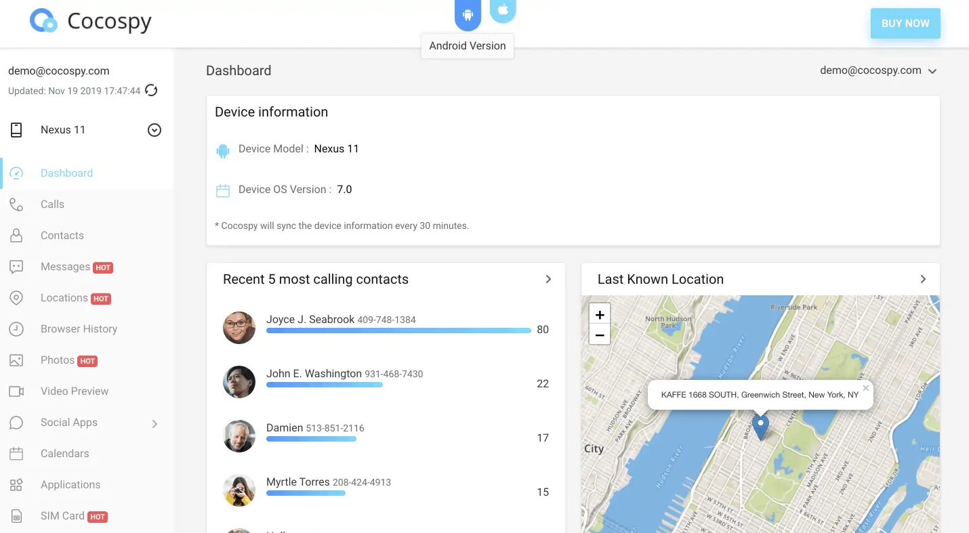Zoom out on the map
969x533 pixels.
(600, 334)
